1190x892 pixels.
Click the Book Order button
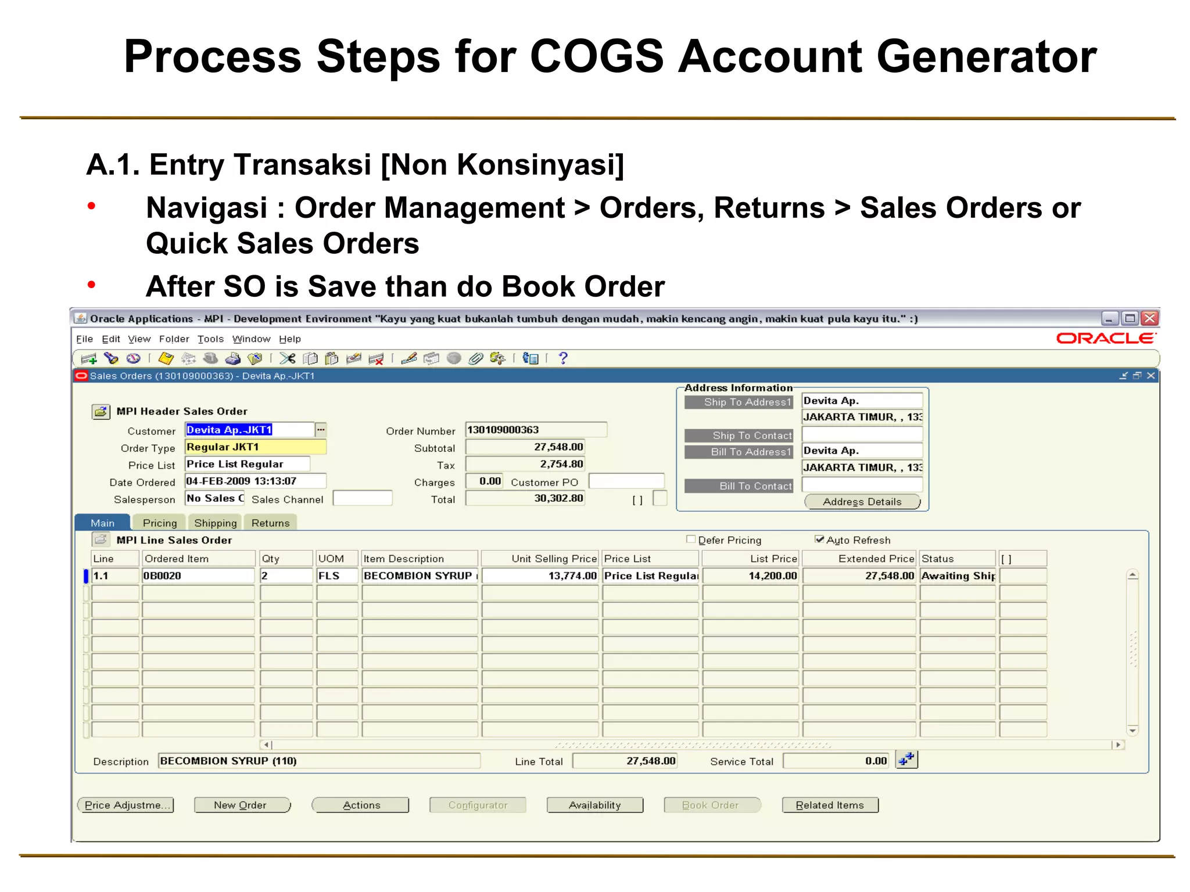(x=712, y=805)
